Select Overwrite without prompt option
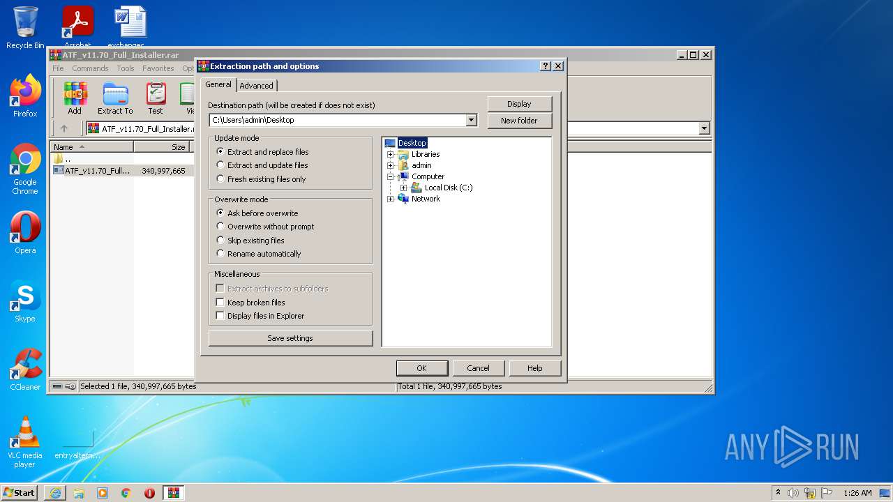Screen dimensions: 893x502 265,227
